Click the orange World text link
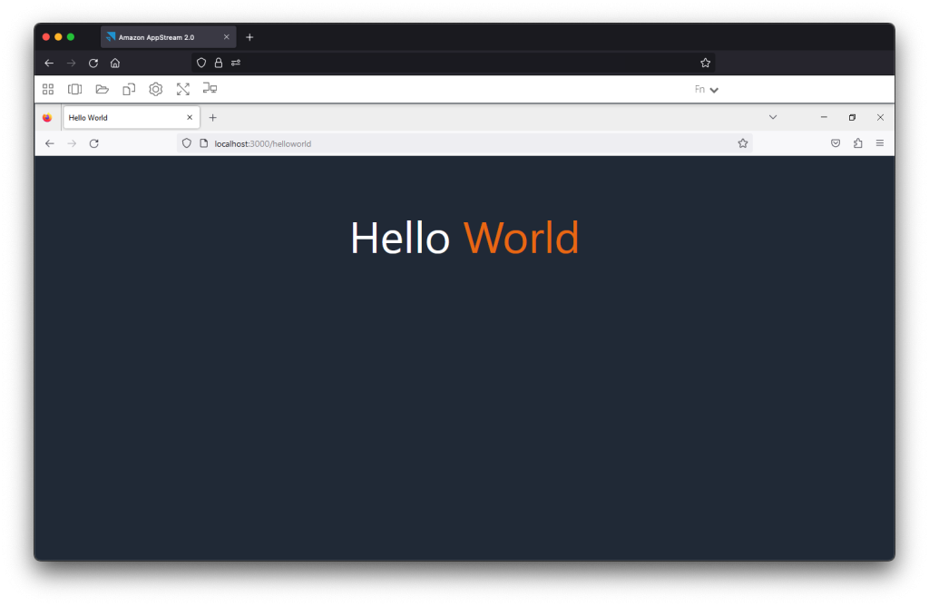Viewport: 929px width, 606px height. pyautogui.click(x=521, y=237)
